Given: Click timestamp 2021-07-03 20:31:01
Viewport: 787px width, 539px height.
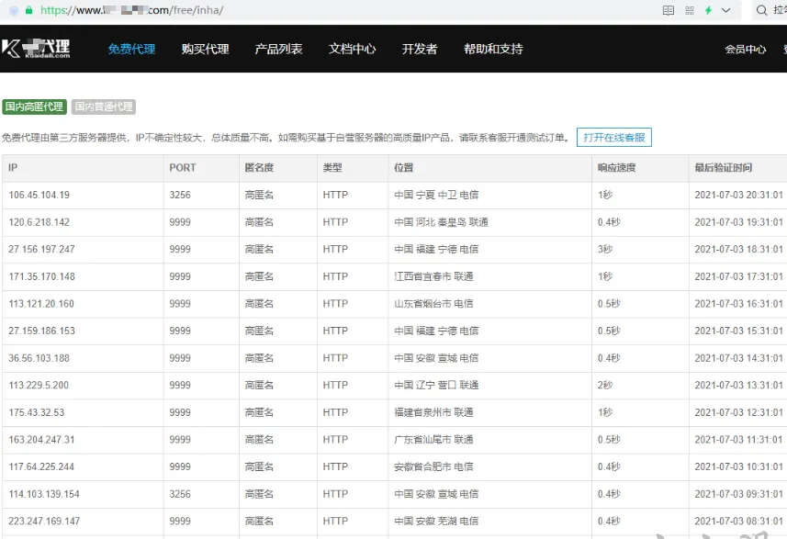Looking at the screenshot, I should click(739, 195).
